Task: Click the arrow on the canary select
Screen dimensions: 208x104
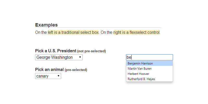Action: point(58,76)
